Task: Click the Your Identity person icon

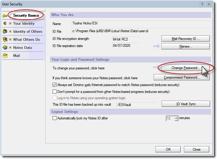Action: 5,23
